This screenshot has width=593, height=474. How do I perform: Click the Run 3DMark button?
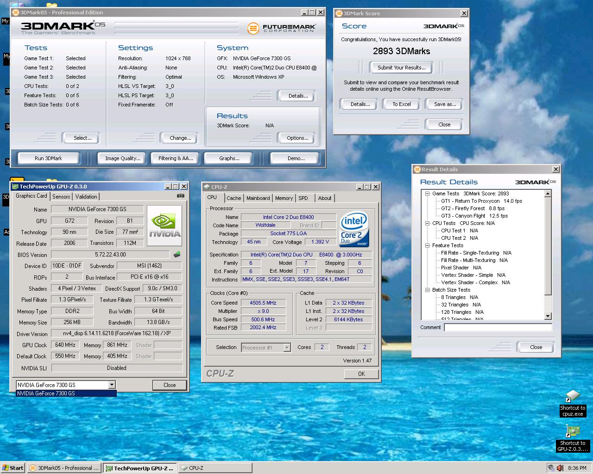[x=48, y=158]
